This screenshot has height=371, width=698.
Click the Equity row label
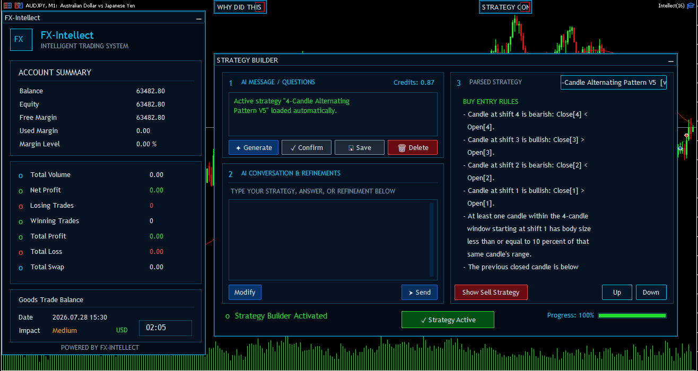[29, 104]
